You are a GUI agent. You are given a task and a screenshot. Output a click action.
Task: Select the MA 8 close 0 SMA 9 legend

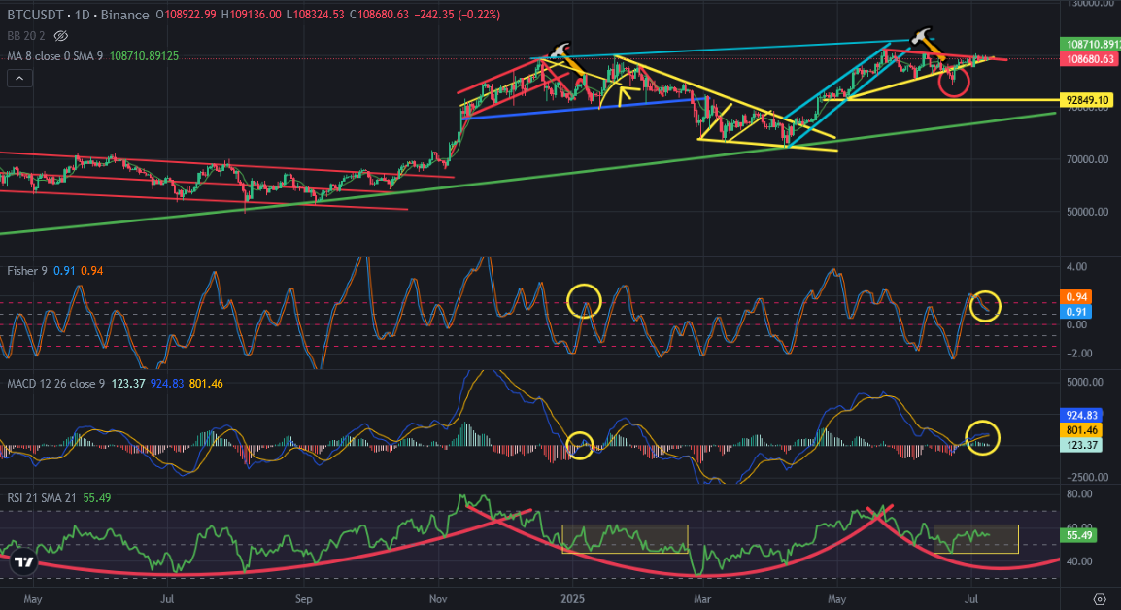tap(55, 55)
